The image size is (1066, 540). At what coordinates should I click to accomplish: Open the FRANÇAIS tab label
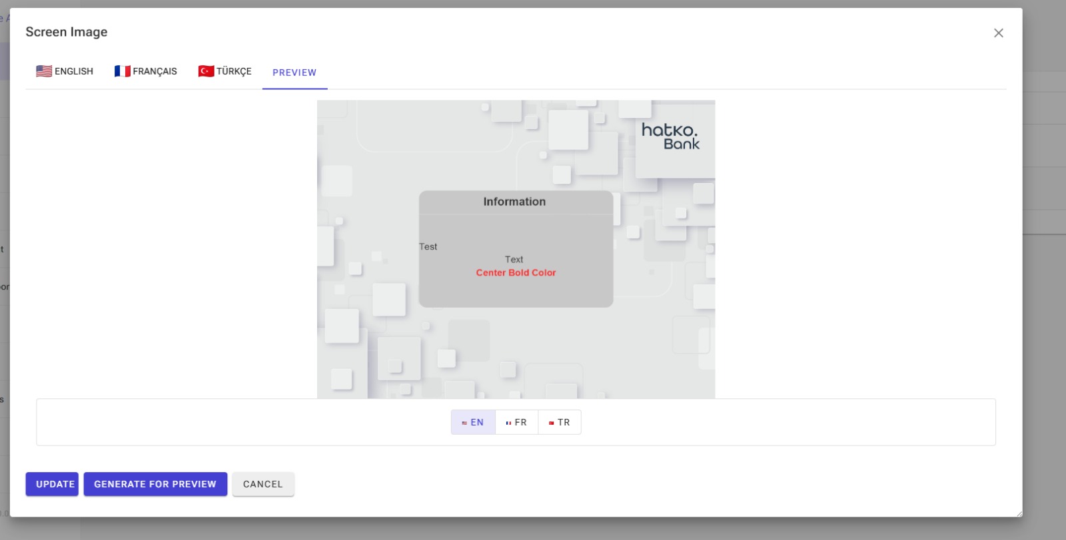(x=155, y=71)
